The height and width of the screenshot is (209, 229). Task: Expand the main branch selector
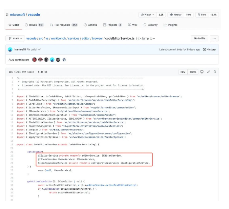tap(15, 38)
